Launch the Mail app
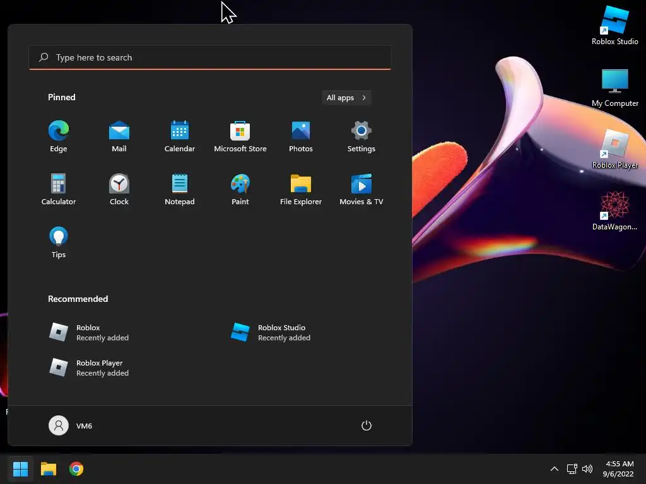Image resolution: width=646 pixels, height=484 pixels. coord(119,137)
